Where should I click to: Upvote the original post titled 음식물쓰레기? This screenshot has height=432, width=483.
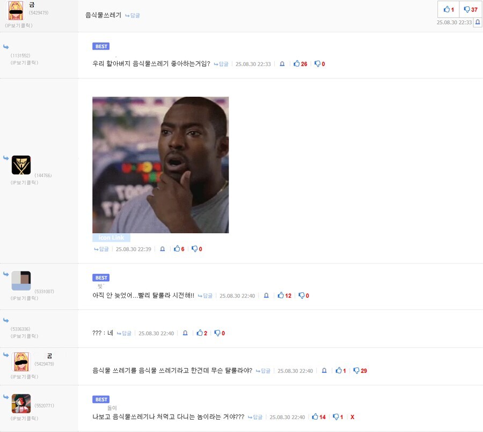[448, 9]
